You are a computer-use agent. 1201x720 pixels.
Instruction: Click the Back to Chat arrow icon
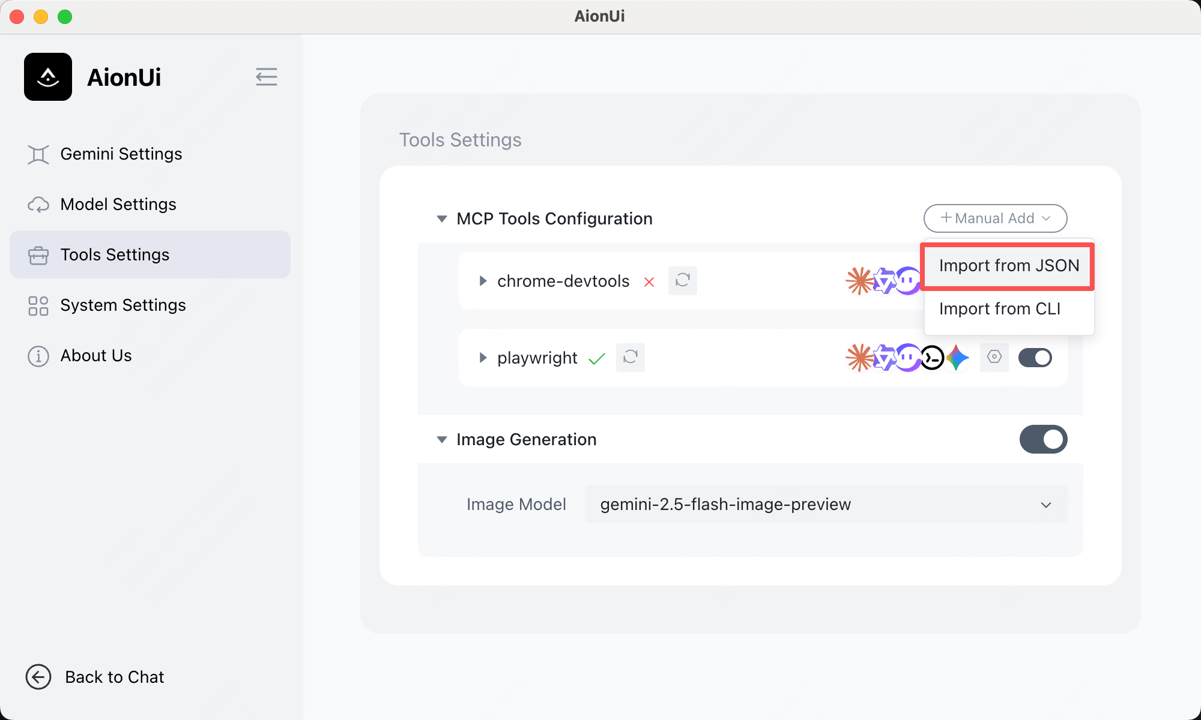tap(38, 677)
